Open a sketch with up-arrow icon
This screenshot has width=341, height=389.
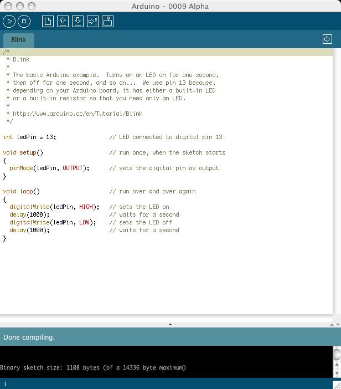pos(63,22)
